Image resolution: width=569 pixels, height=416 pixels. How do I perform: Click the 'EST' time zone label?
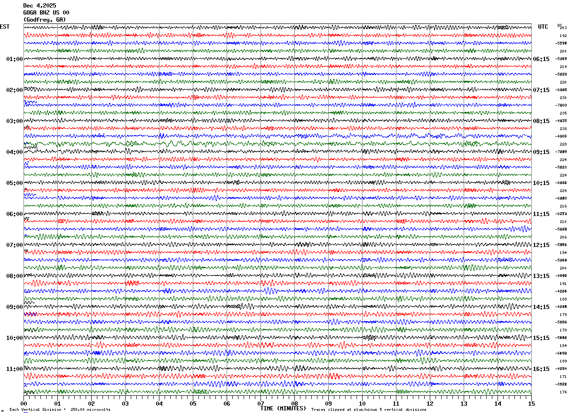[x=5, y=27]
